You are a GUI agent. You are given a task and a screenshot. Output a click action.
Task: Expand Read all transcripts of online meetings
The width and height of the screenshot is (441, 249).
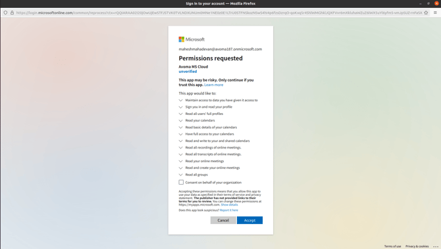180,154
